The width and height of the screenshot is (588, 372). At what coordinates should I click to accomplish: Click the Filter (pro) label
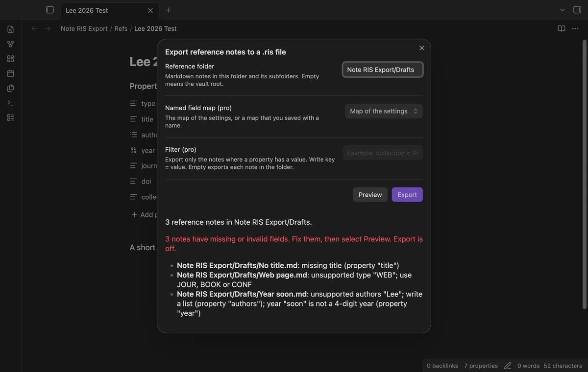coord(181,150)
